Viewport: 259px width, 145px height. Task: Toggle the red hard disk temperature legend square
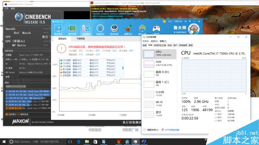pyautogui.click(x=61, y=72)
